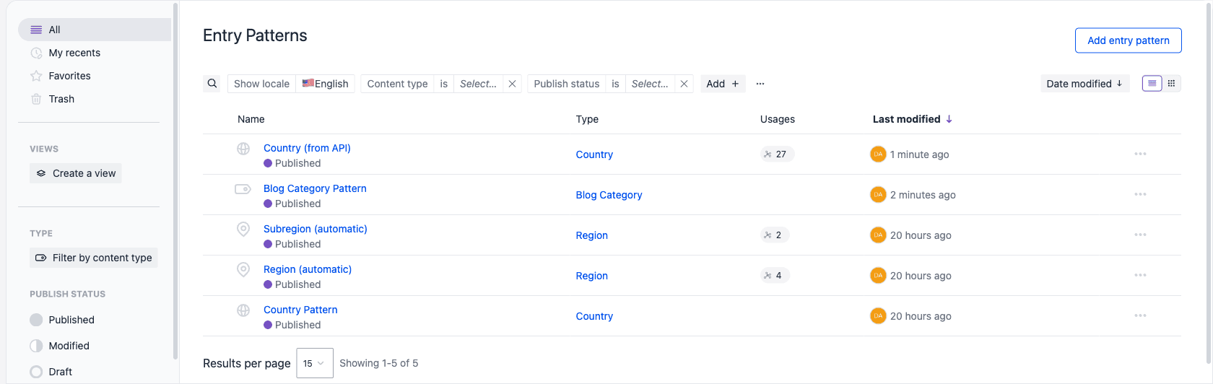Open Results per page 15 dropdown
Viewport: 1213px width, 384px height.
point(315,363)
